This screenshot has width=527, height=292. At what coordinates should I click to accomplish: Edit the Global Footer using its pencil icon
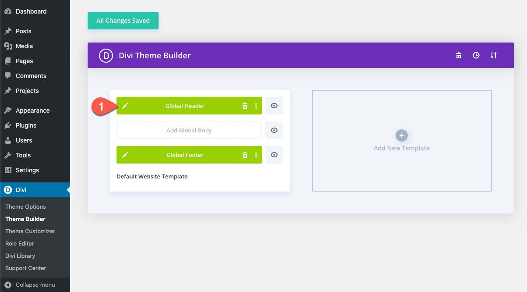coord(125,155)
